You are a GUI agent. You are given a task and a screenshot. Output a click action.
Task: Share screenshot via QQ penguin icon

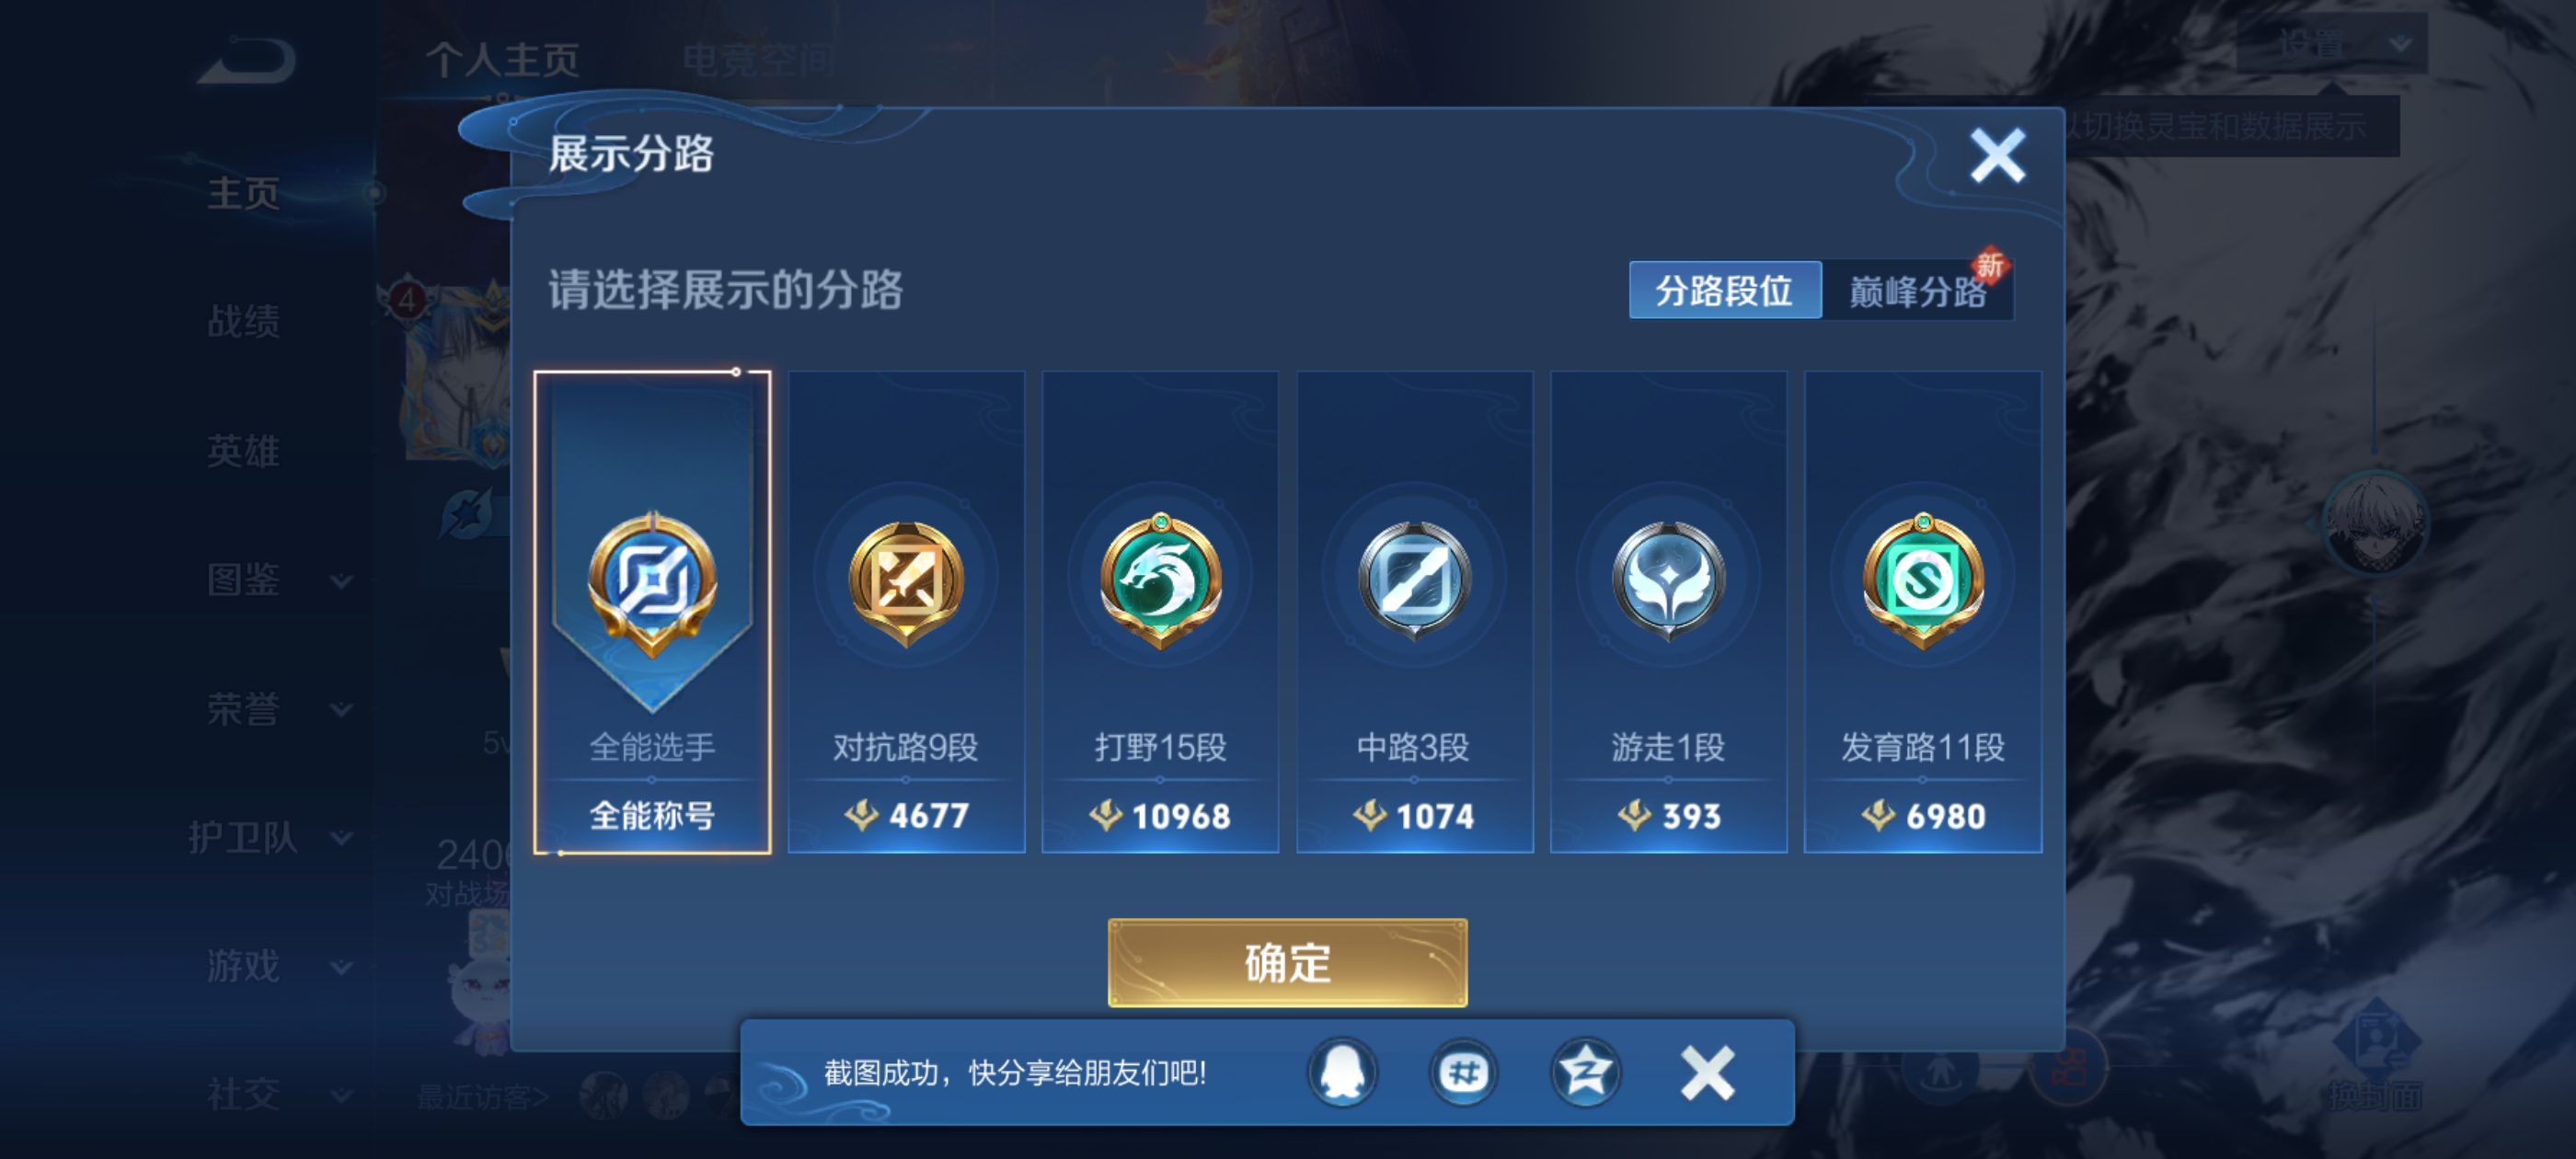[1342, 1073]
